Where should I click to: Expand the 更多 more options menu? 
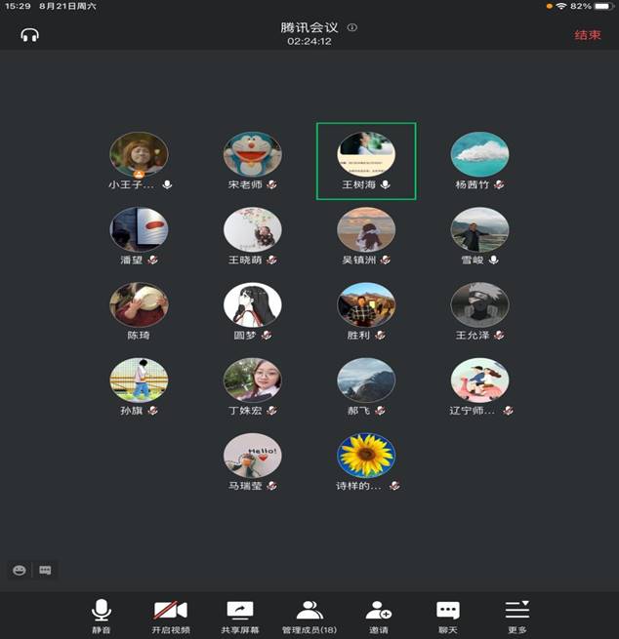click(516, 615)
